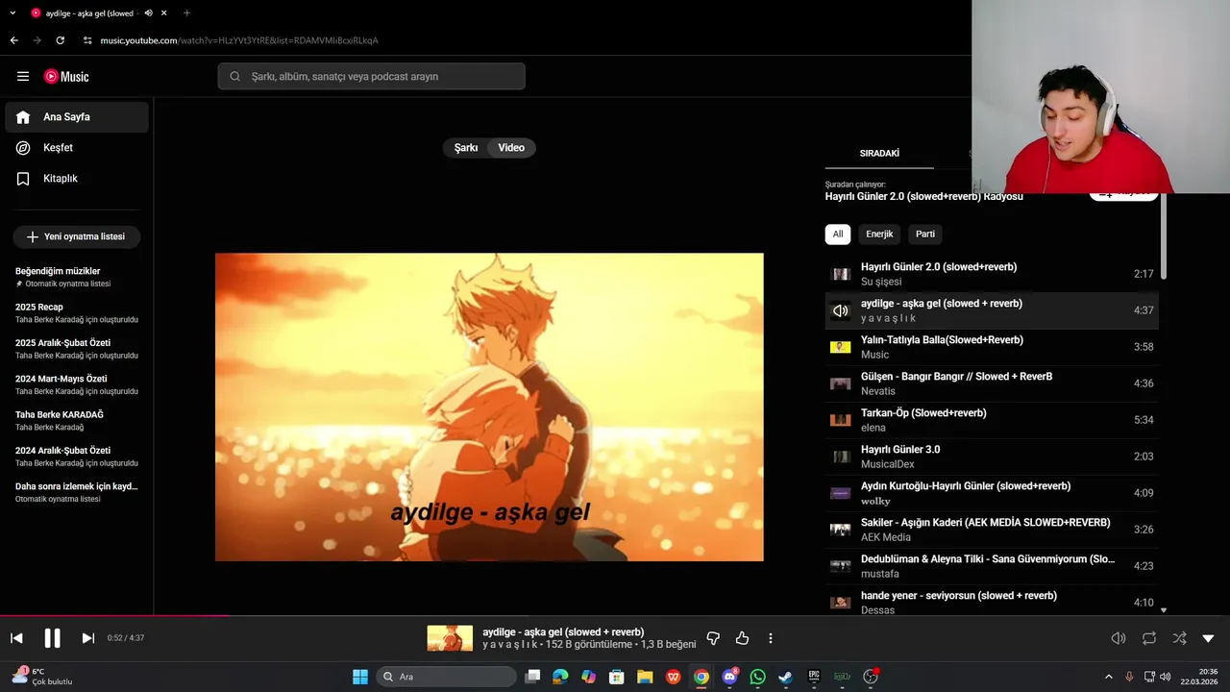Viewport: 1230px width, 692px height.
Task: Switch to Video mode
Action: click(x=511, y=148)
